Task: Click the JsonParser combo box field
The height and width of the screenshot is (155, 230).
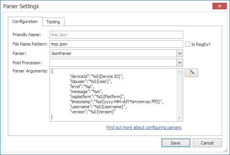Action: pyautogui.click(x=113, y=53)
